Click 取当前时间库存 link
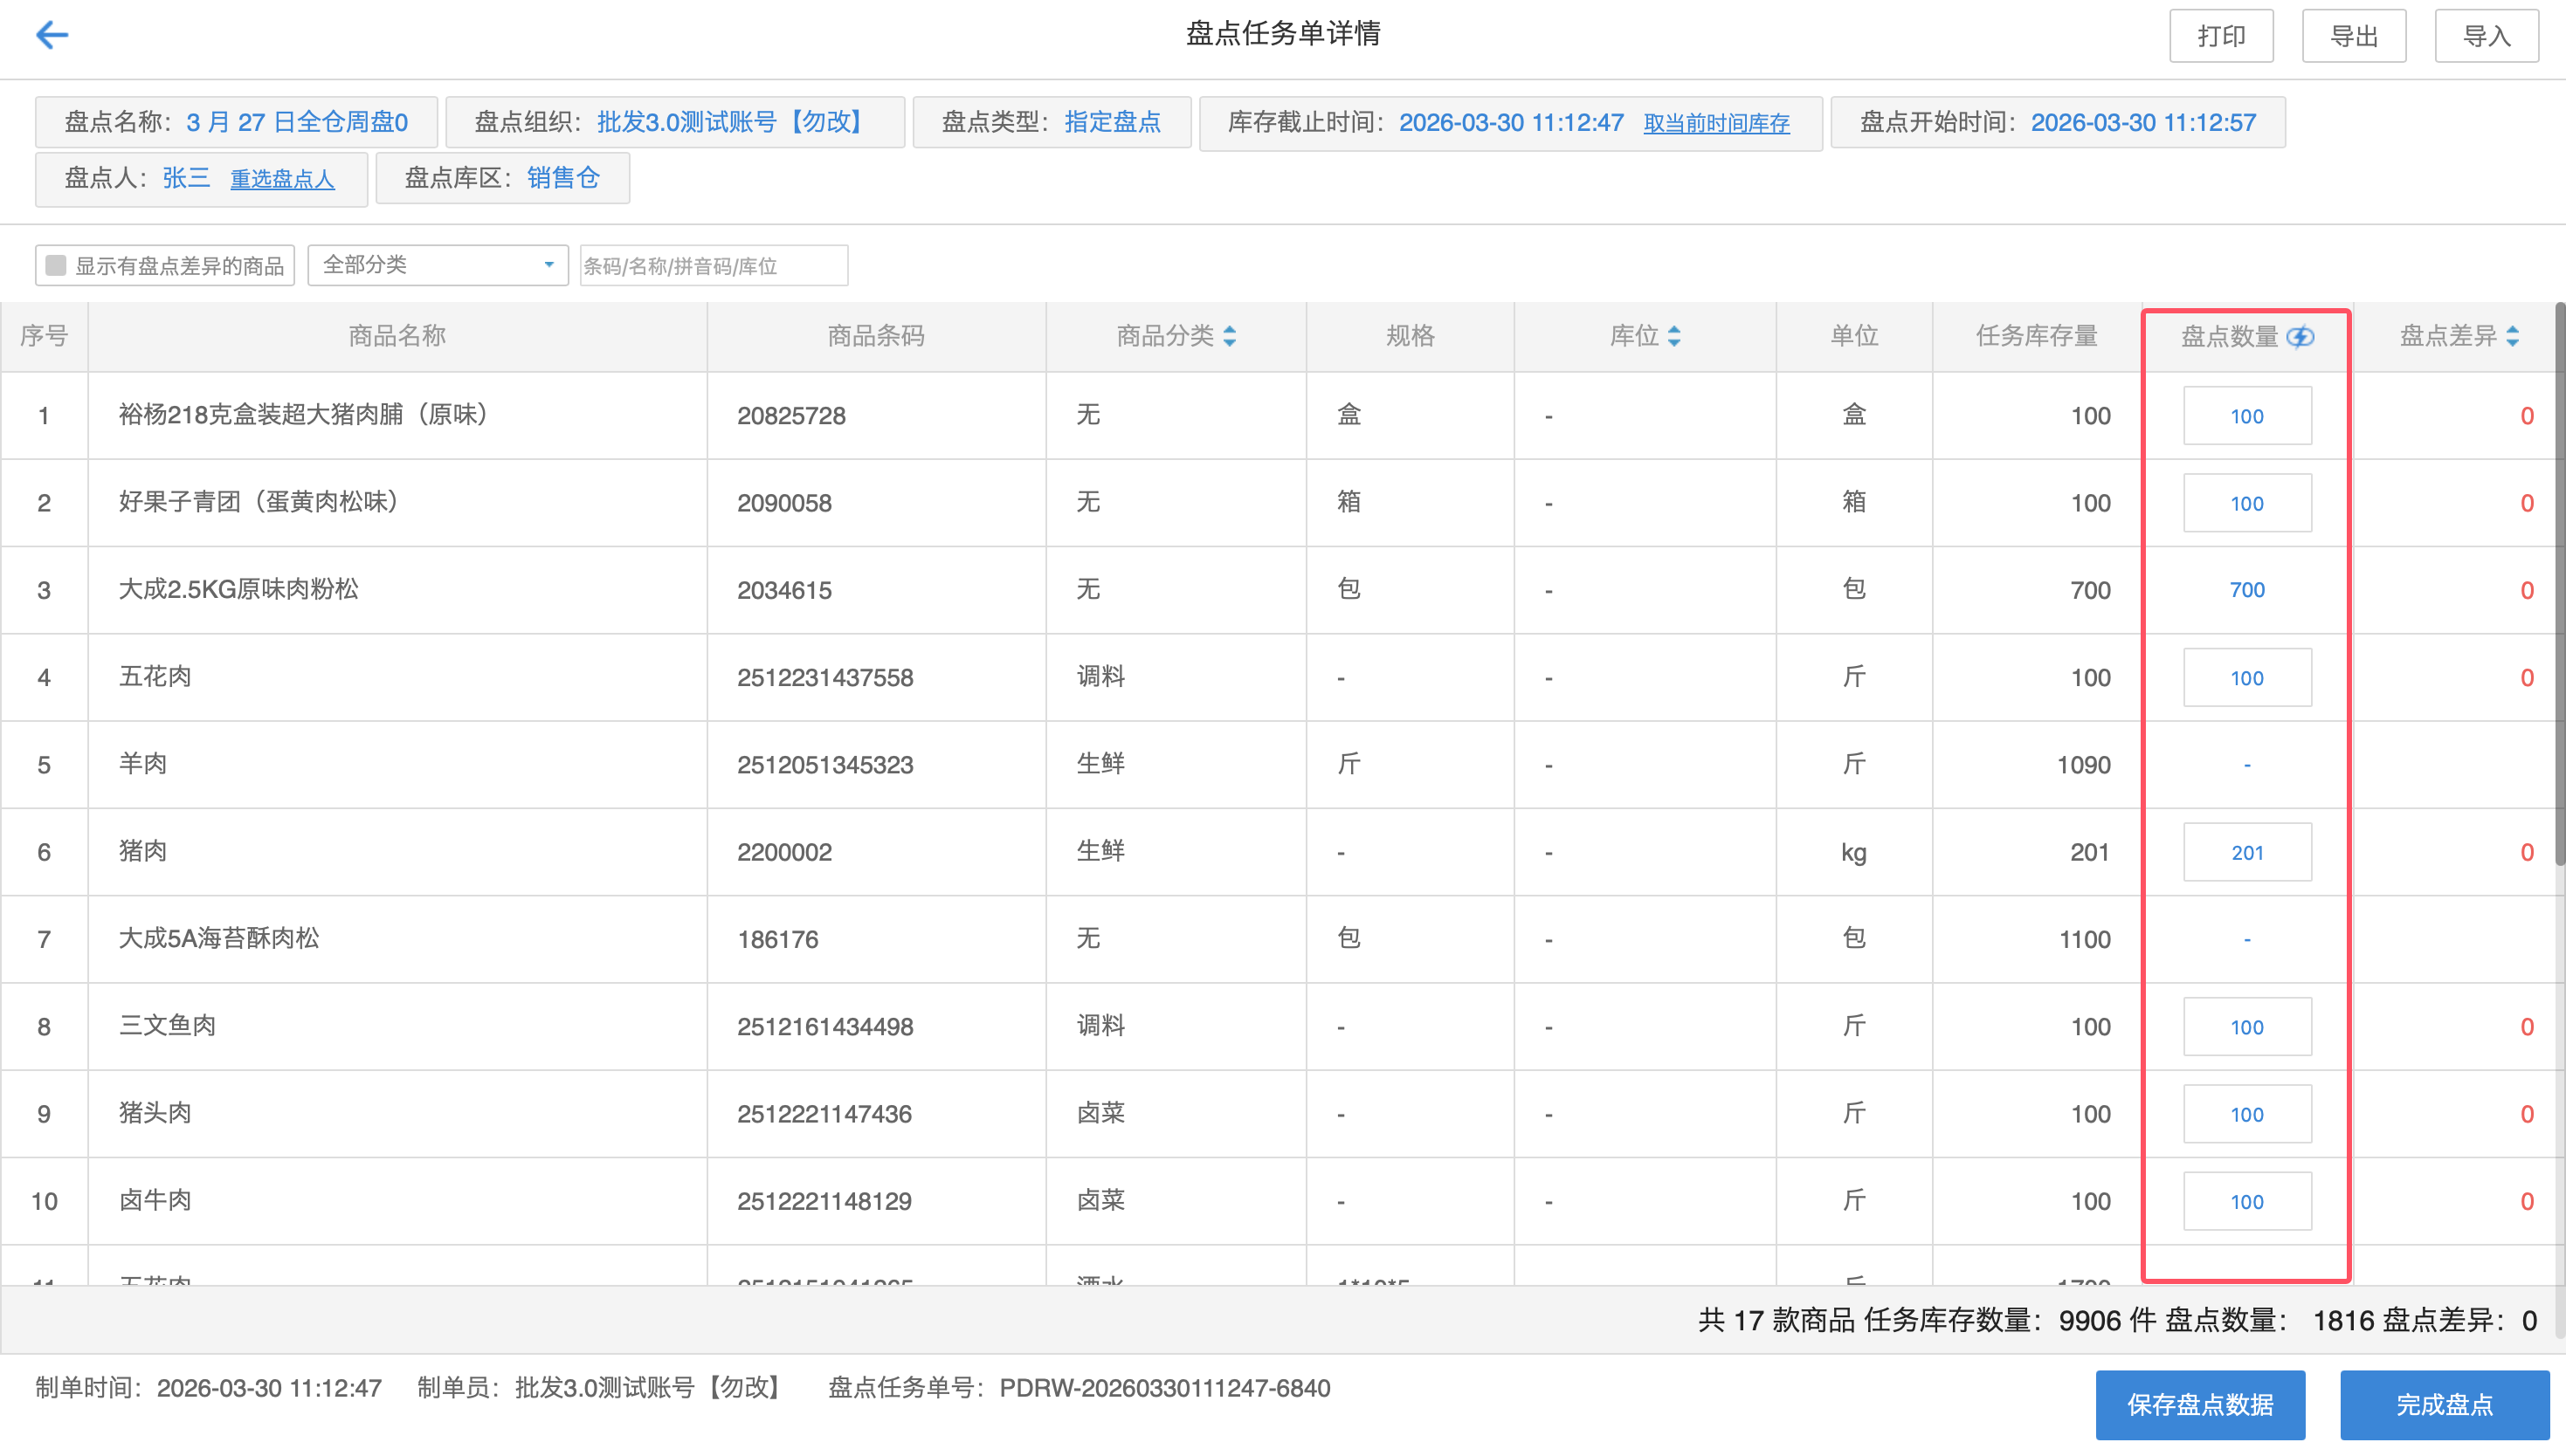 pos(1715,124)
